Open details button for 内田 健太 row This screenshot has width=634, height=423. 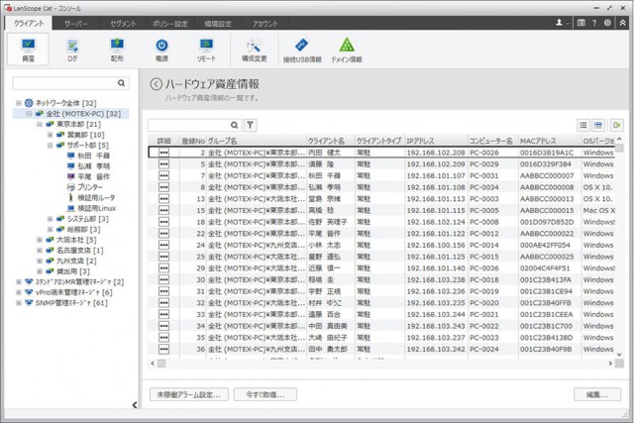pyautogui.click(x=163, y=153)
